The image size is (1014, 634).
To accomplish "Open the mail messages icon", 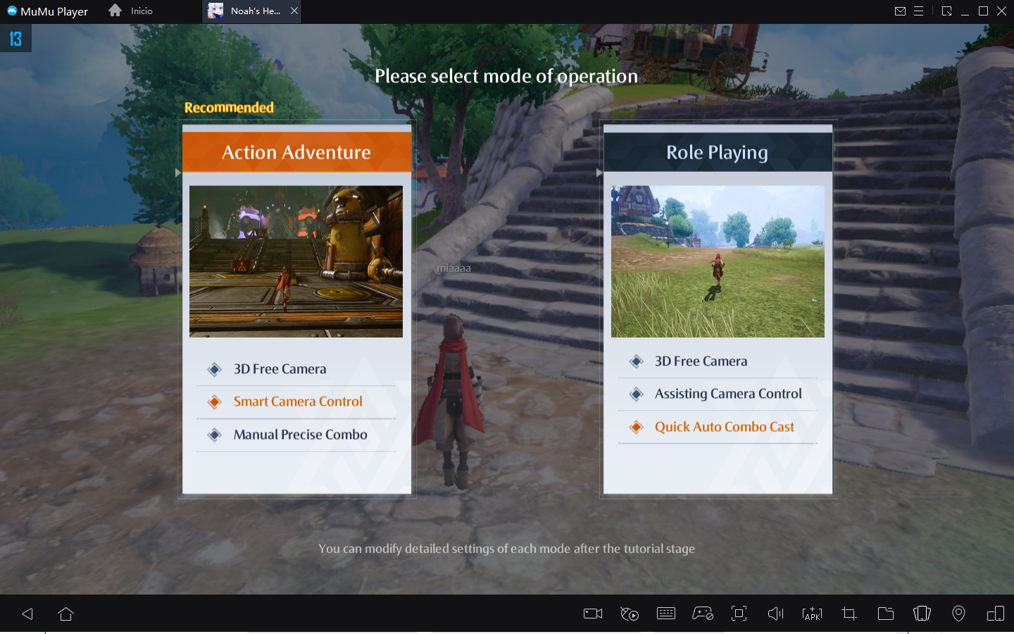I will point(900,11).
